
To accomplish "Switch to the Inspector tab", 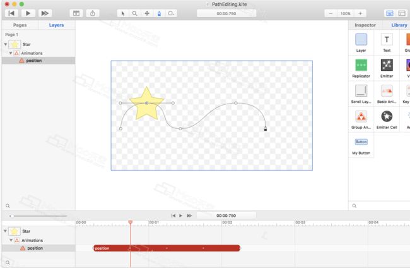I will point(365,25).
